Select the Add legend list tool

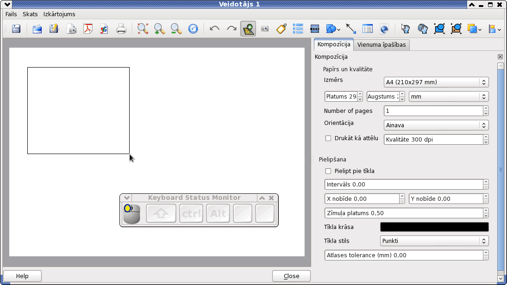[298, 29]
